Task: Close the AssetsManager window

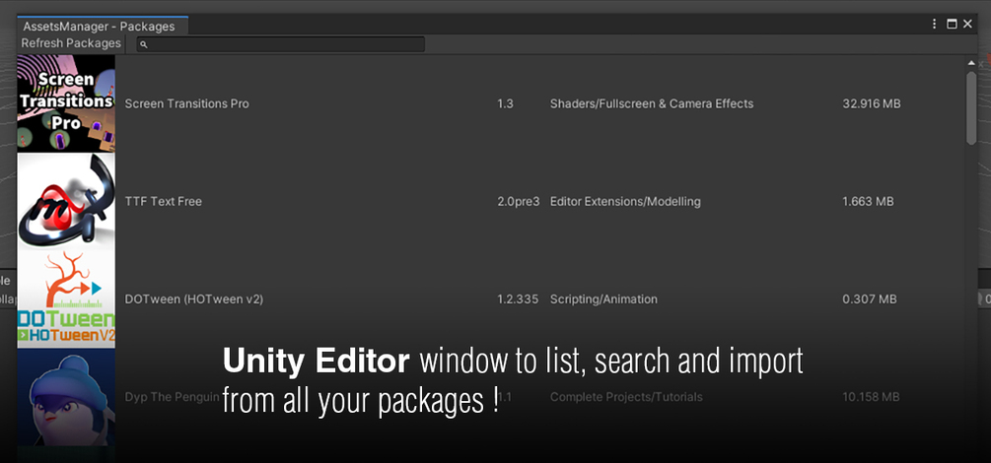Action: (967, 24)
